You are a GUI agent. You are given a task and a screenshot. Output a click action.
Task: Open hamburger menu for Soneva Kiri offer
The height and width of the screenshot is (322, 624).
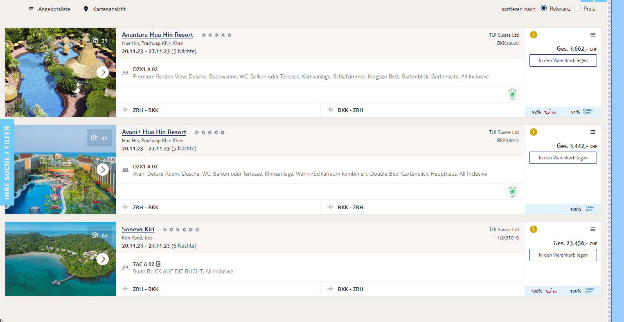593,229
